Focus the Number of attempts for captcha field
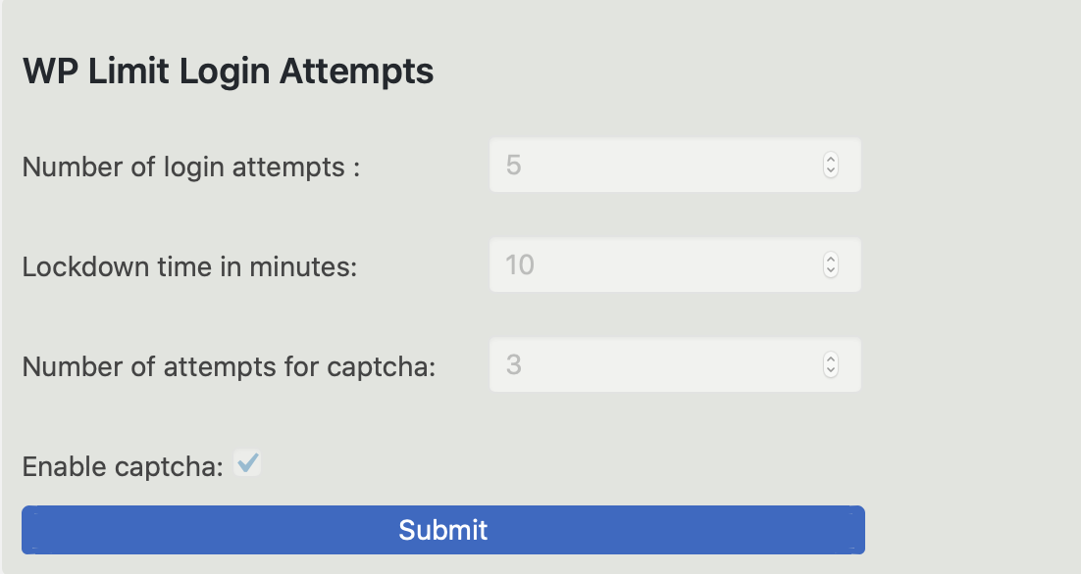Viewport: 1081px width, 574px height. coord(675,364)
